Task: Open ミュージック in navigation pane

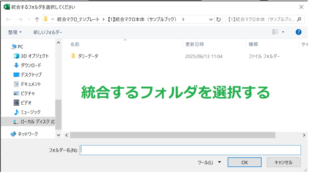Action: point(27,112)
